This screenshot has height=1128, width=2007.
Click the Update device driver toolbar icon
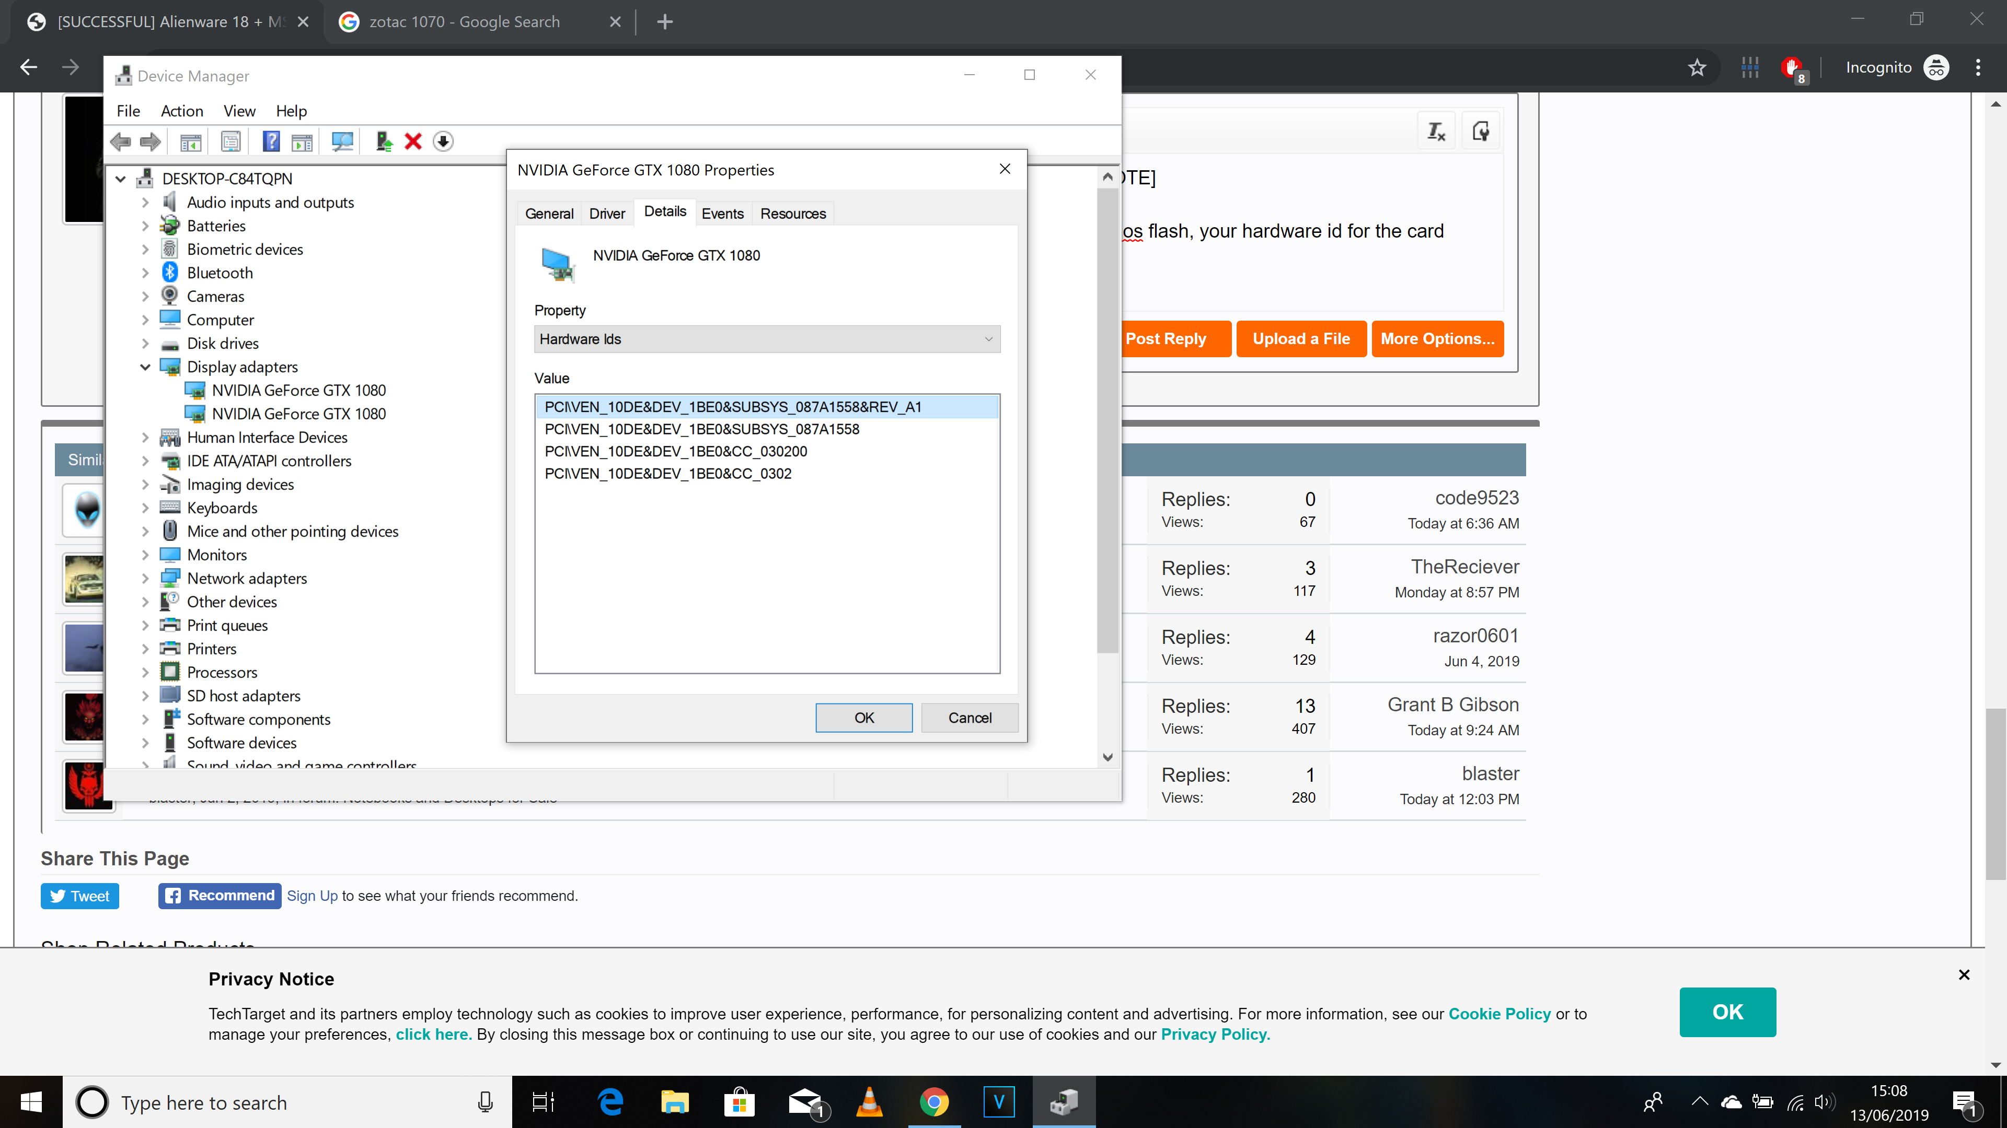pos(383,142)
